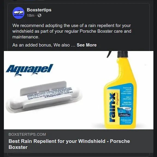This screenshot has width=157, height=157.
Task: Click the printed label strip on the applicator
Action: [50, 93]
